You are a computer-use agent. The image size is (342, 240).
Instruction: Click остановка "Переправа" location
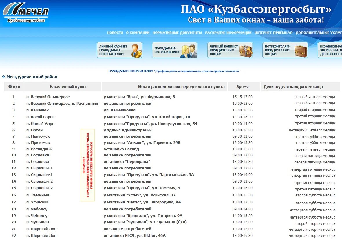point(127,162)
